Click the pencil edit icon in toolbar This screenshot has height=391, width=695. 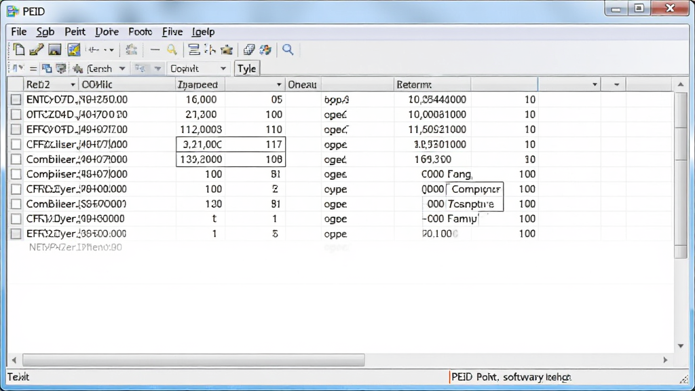37,50
